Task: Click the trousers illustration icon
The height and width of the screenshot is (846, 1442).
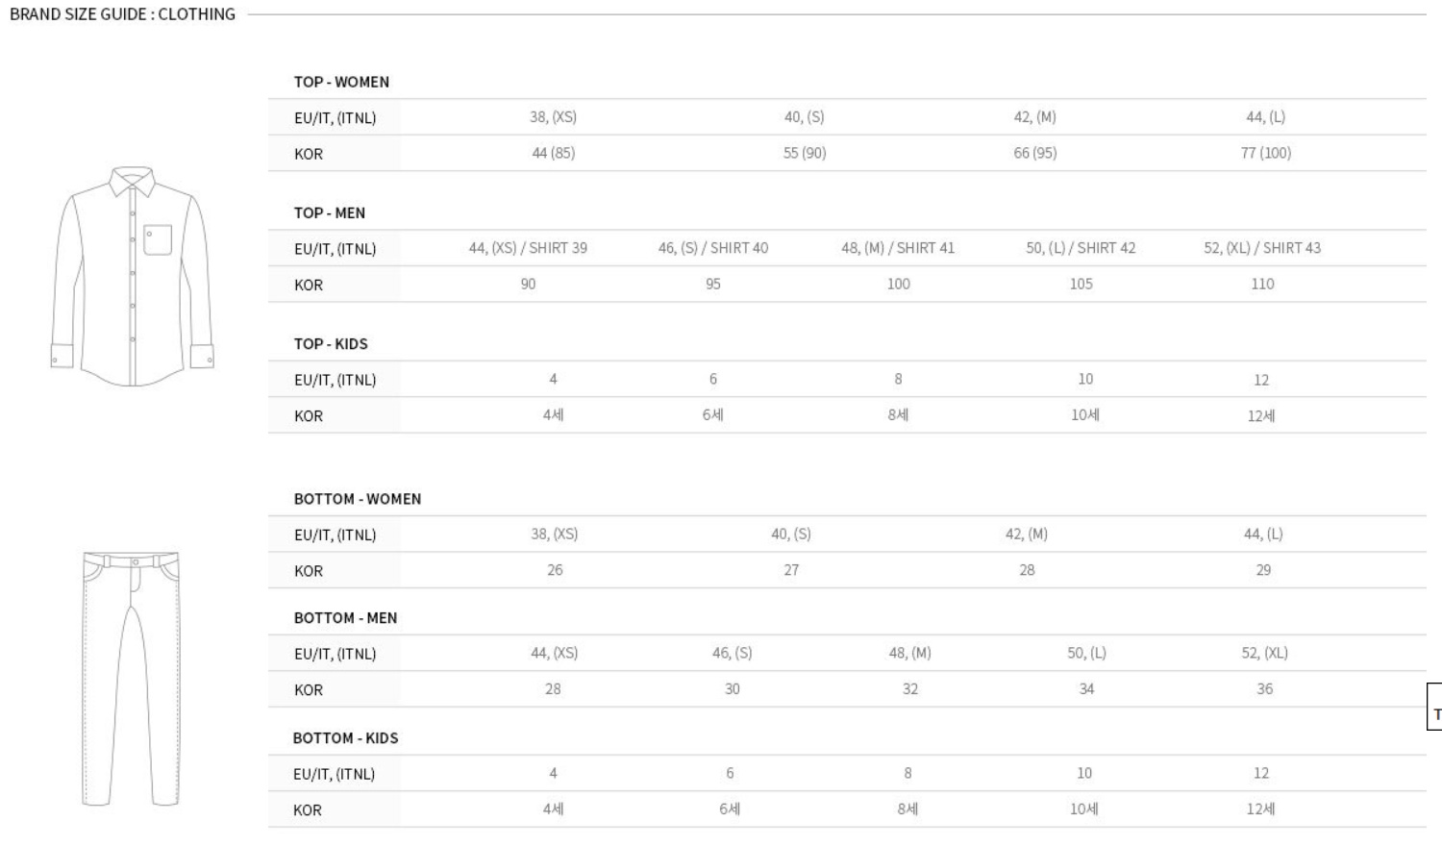Action: point(131,679)
